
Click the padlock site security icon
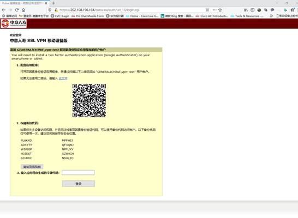56,10
